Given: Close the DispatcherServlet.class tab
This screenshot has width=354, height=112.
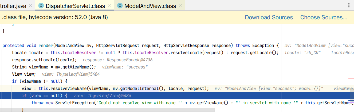Looking at the screenshot, I should pos(109,6).
